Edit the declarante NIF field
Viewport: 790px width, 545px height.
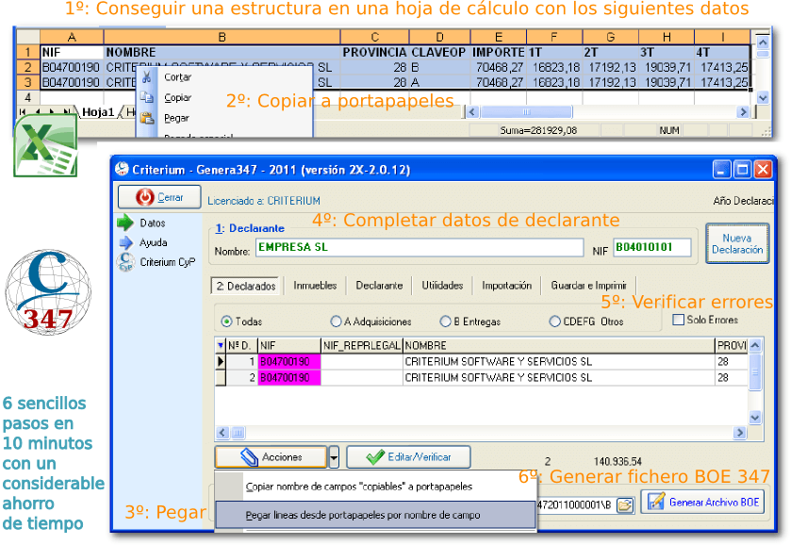(652, 247)
